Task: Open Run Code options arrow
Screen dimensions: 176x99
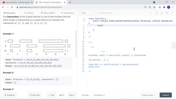Action: point(155,95)
